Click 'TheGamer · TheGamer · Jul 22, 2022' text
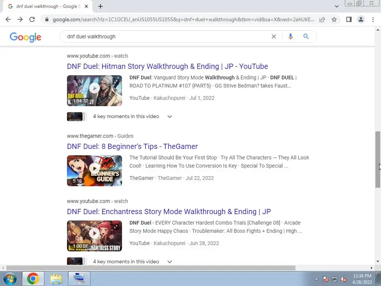Image resolution: width=381 pixels, height=286 pixels. pyautogui.click(x=172, y=178)
